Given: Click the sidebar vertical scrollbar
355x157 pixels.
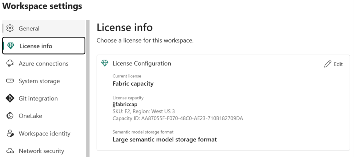Looking at the screenshot, I should click(x=88, y=87).
